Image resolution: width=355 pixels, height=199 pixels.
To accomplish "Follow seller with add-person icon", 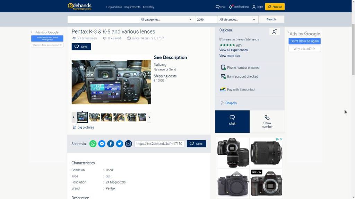I will (275, 31).
